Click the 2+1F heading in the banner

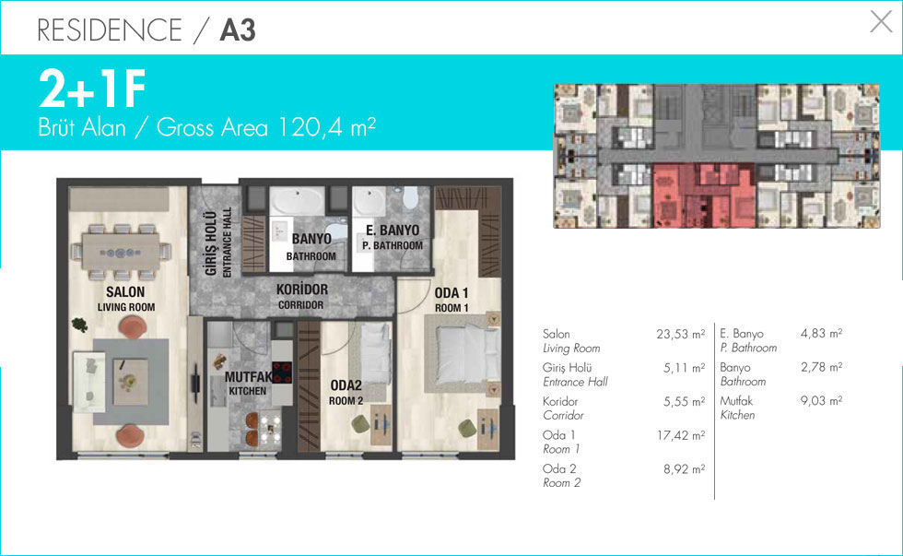[x=92, y=90]
